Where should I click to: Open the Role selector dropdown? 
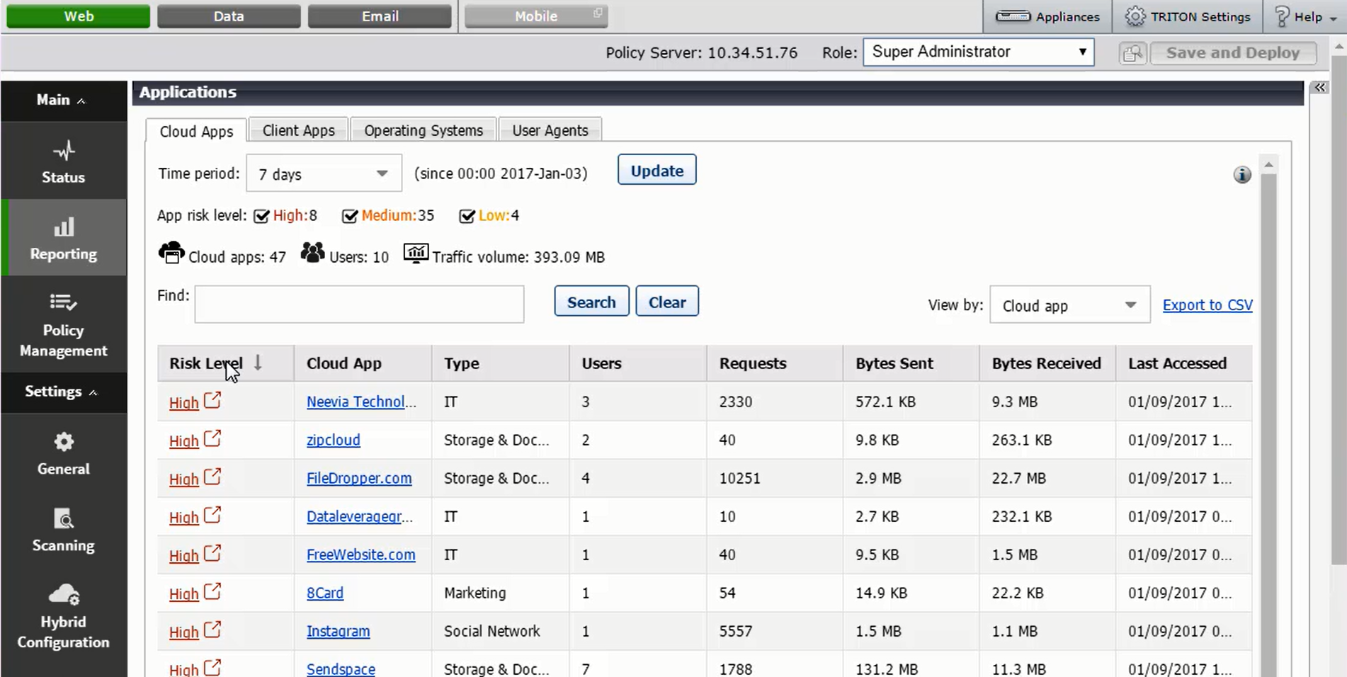(x=978, y=52)
